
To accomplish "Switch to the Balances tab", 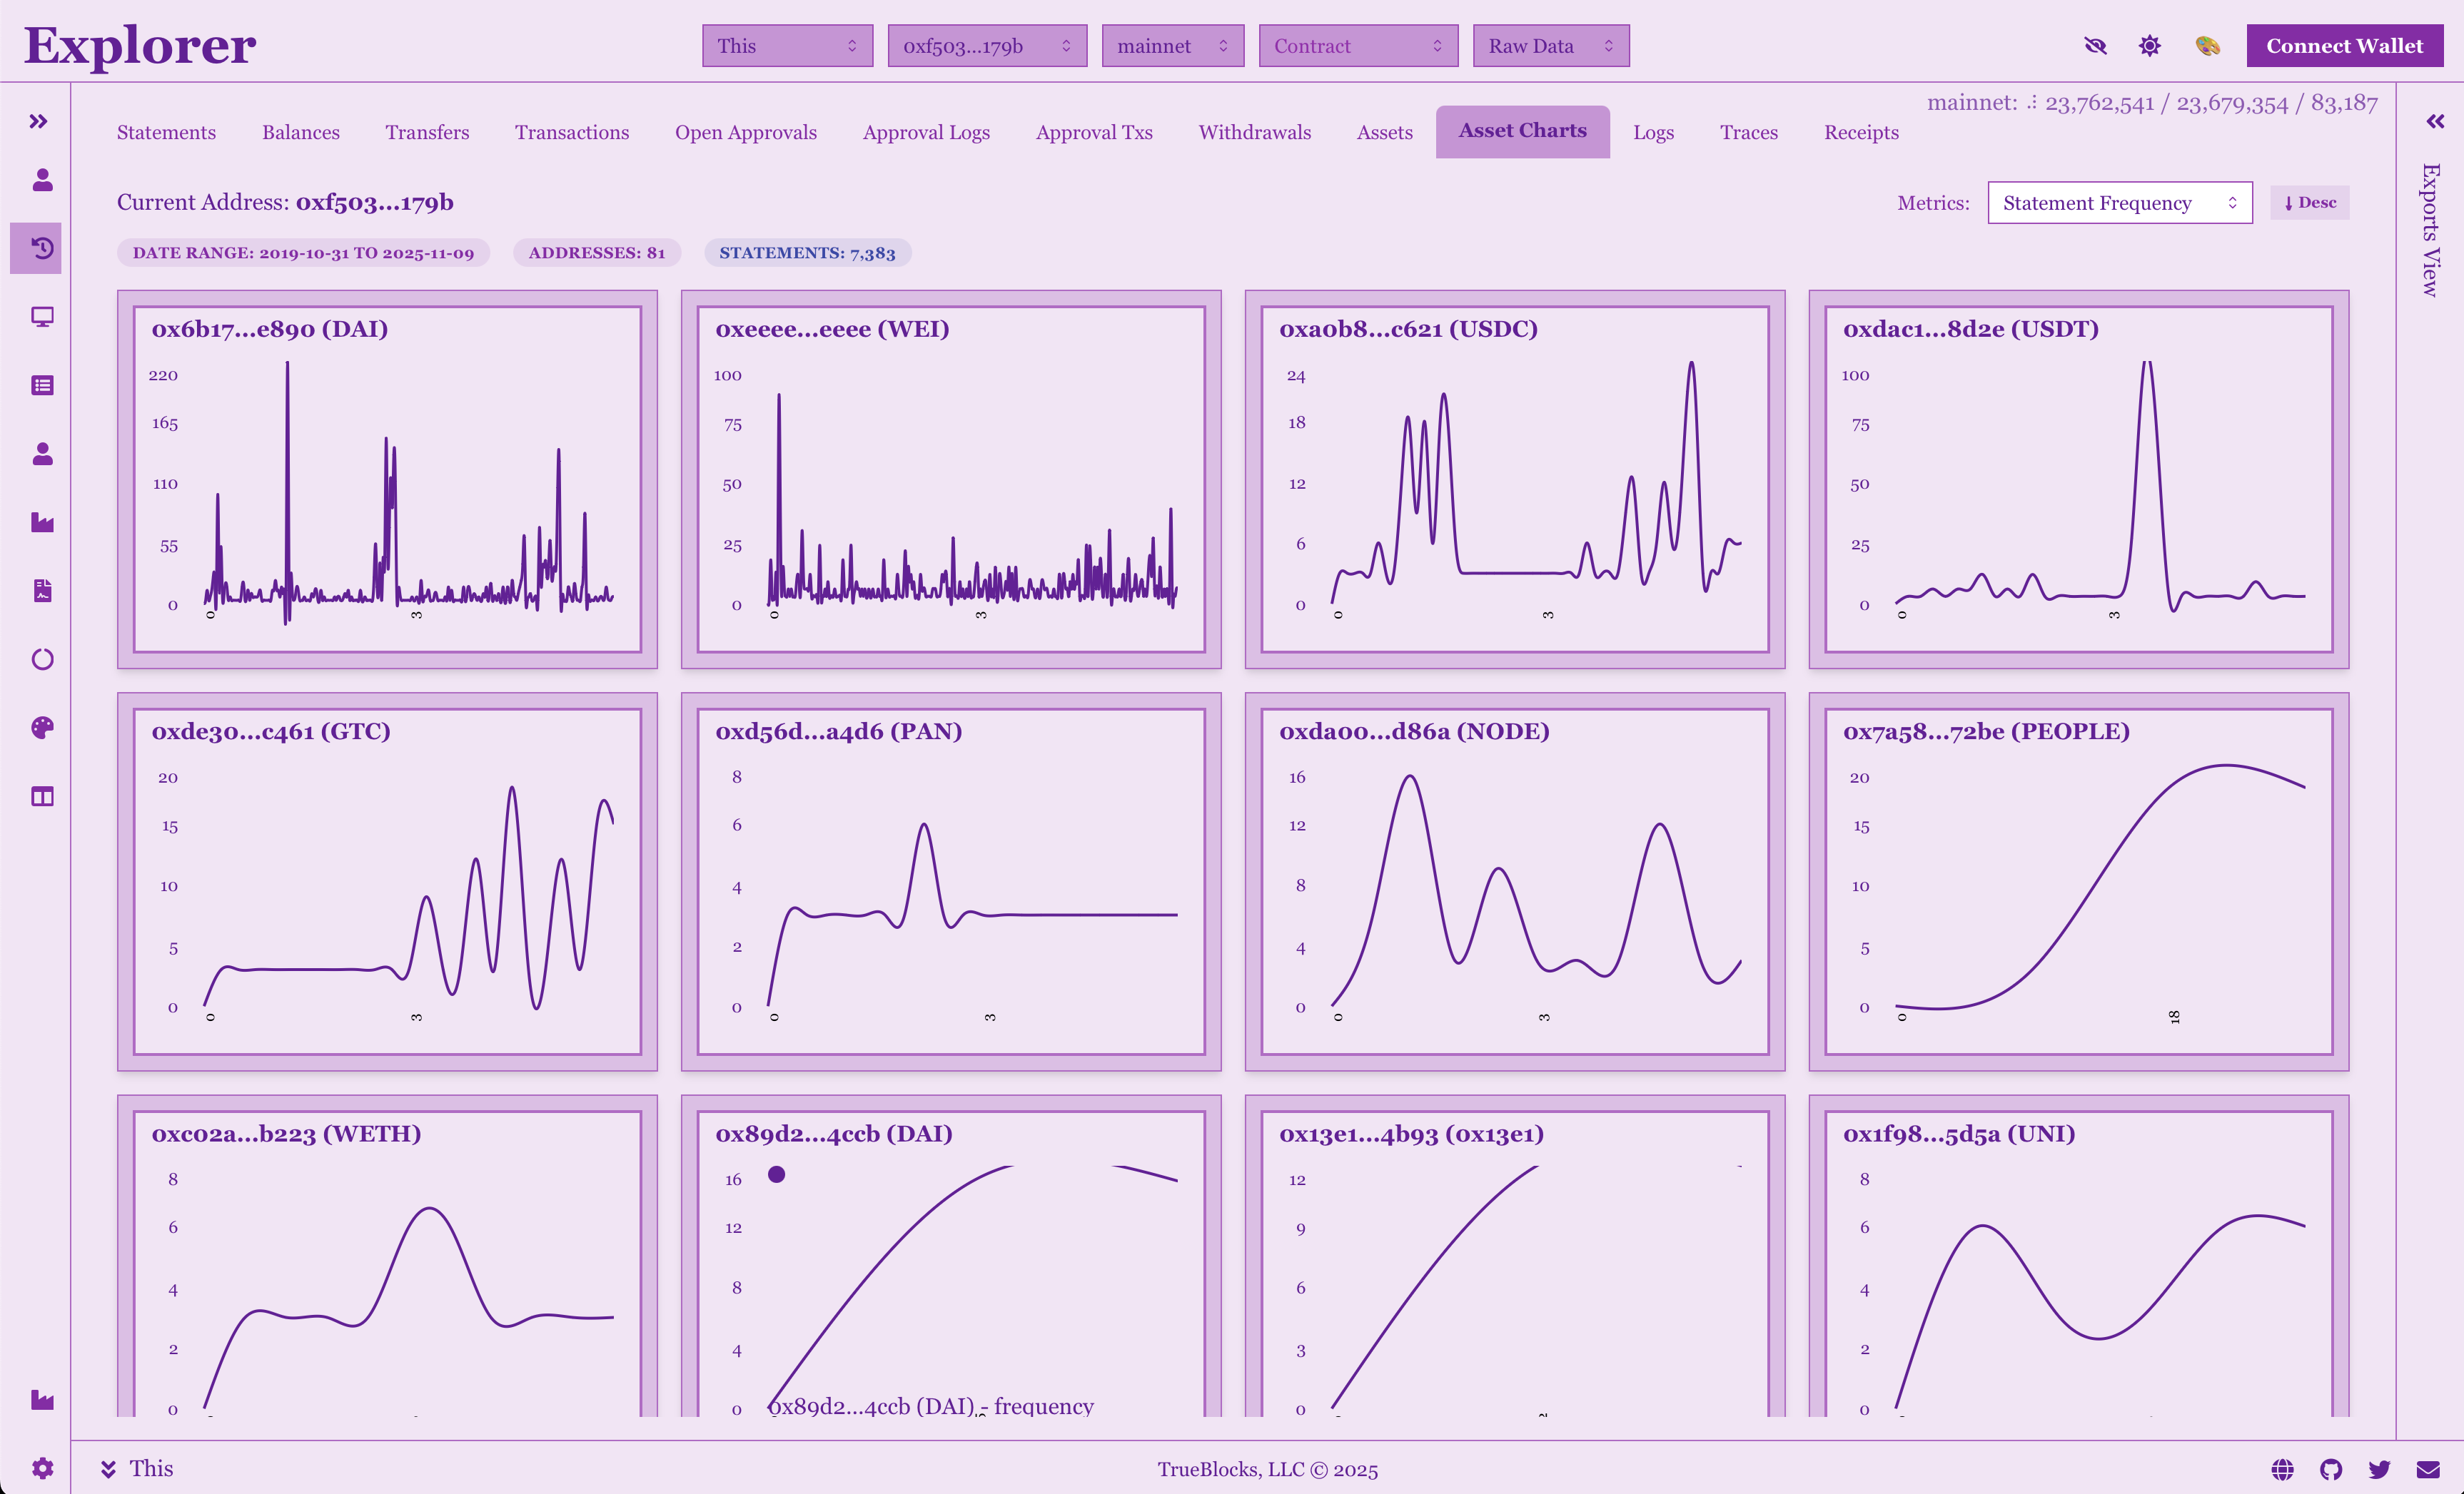I will pyautogui.click(x=301, y=132).
